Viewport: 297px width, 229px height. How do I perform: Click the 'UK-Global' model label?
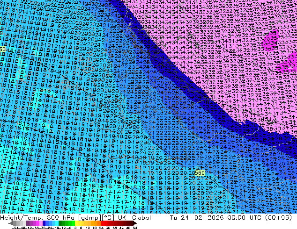click(x=134, y=218)
